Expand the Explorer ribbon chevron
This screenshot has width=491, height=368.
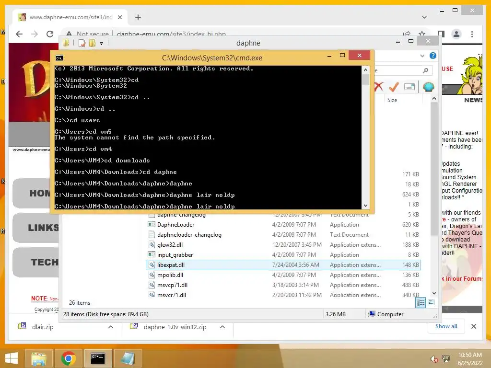(422, 56)
